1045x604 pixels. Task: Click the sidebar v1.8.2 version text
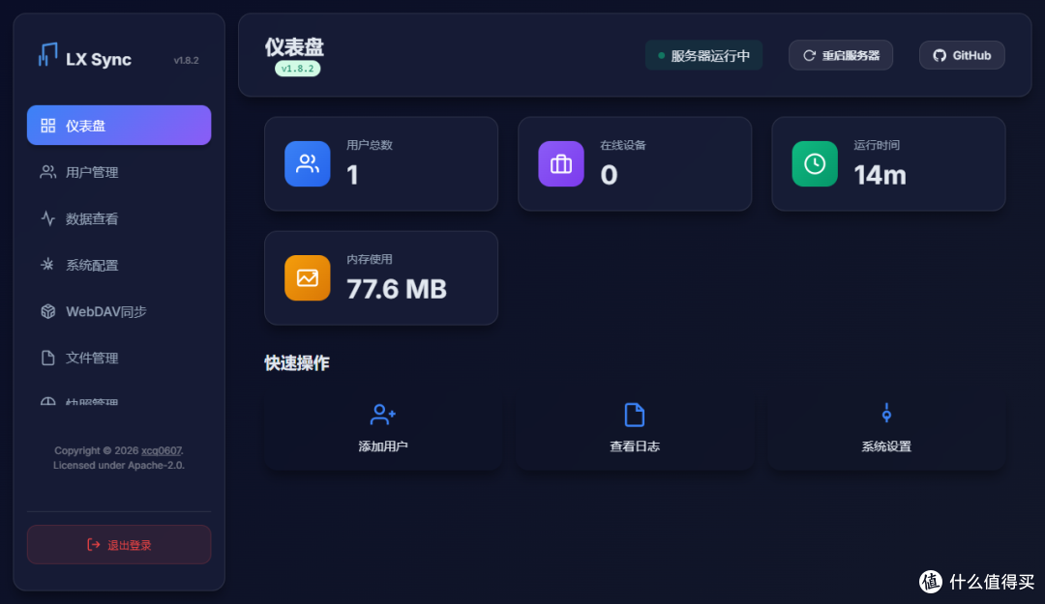(186, 60)
